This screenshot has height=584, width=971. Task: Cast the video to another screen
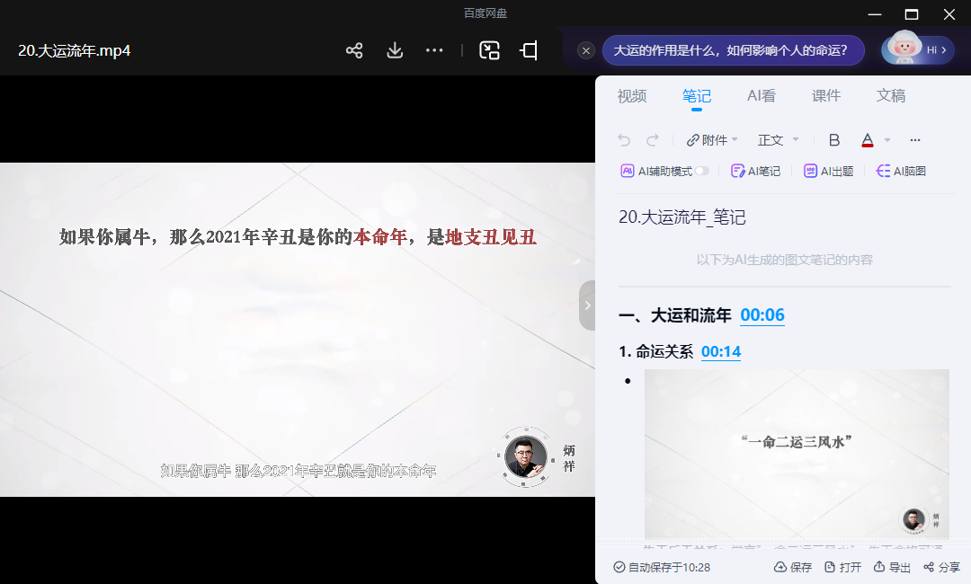tap(528, 51)
